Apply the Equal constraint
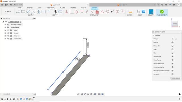 click(x=82, y=12)
